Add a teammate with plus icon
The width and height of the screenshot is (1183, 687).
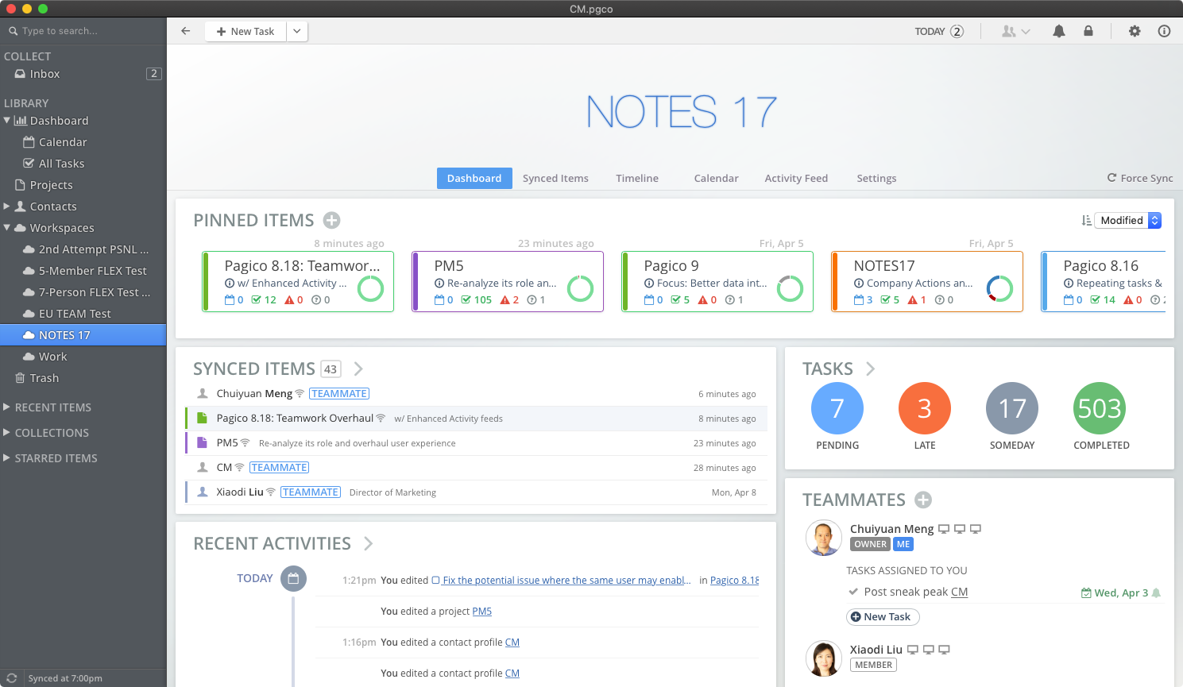(923, 500)
